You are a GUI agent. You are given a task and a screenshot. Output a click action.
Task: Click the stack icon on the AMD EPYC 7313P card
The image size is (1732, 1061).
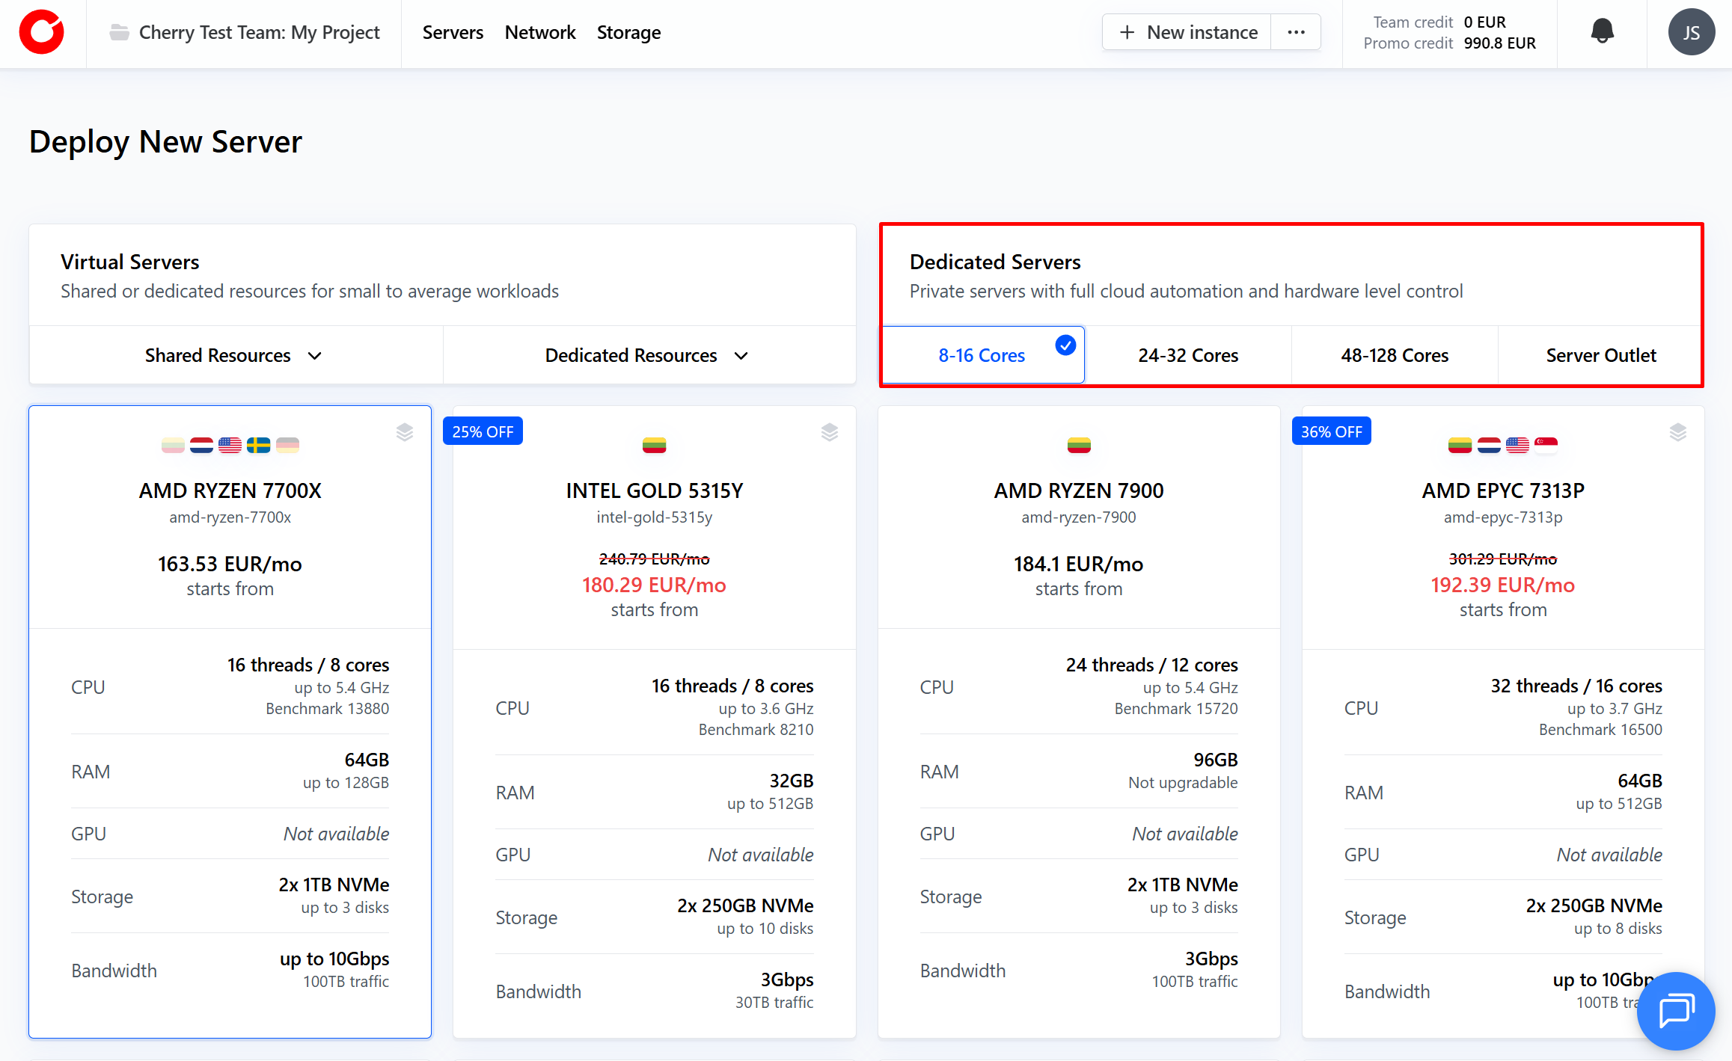[1677, 432]
